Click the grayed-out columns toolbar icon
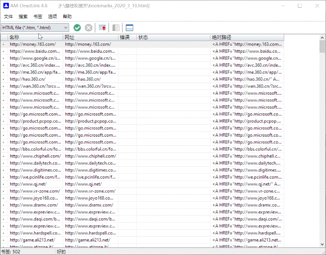 coord(116,28)
